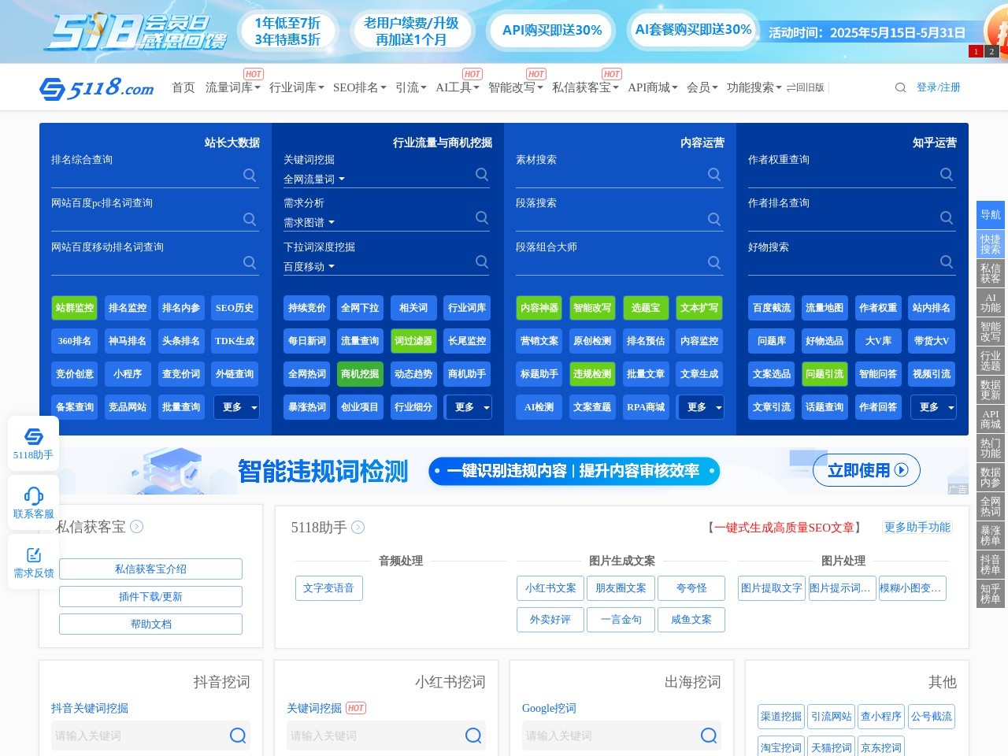Click the 词过滤器 button
Image resolution: width=1008 pixels, height=756 pixels.
pos(413,341)
